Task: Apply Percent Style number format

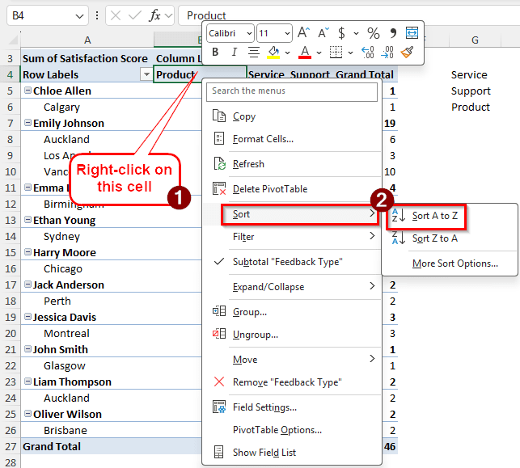Action: point(373,33)
